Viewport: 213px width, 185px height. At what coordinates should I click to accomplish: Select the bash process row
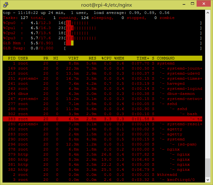click(x=103, y=114)
